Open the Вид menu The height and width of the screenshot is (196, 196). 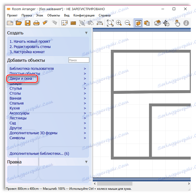67,15
